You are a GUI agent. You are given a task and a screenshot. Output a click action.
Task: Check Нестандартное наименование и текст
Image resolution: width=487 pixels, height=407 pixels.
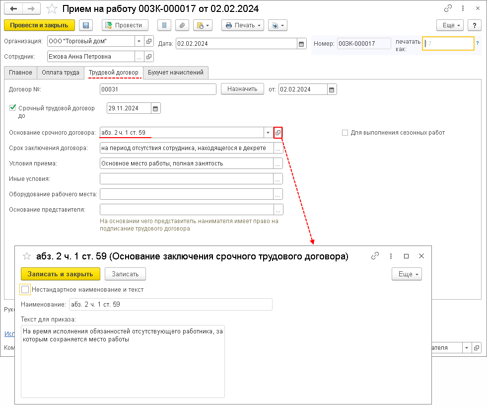pos(25,289)
